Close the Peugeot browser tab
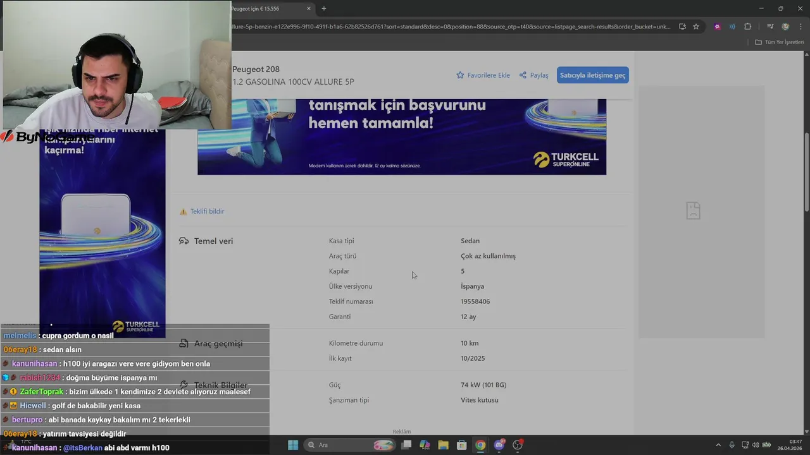 pyautogui.click(x=309, y=9)
